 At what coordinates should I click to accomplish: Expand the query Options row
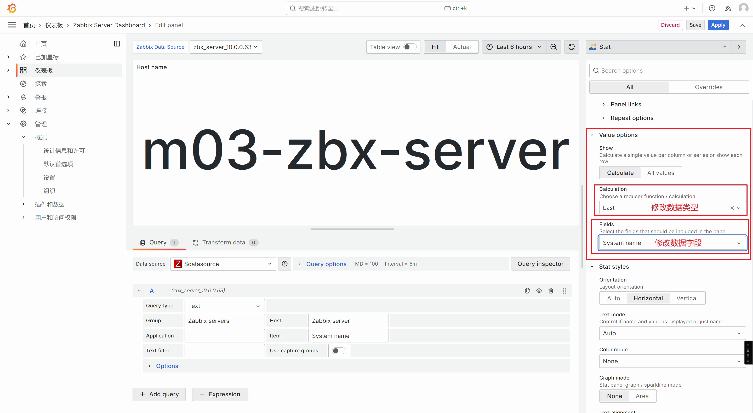[x=167, y=366]
